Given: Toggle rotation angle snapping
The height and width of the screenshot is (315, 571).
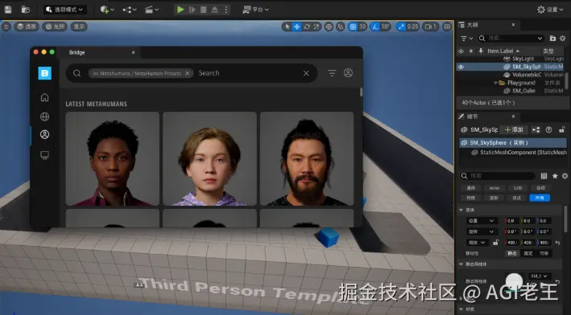Looking at the screenshot, I should click(374, 27).
